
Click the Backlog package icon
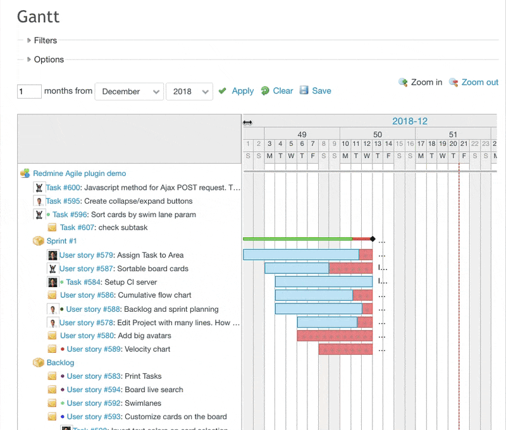pos(39,363)
